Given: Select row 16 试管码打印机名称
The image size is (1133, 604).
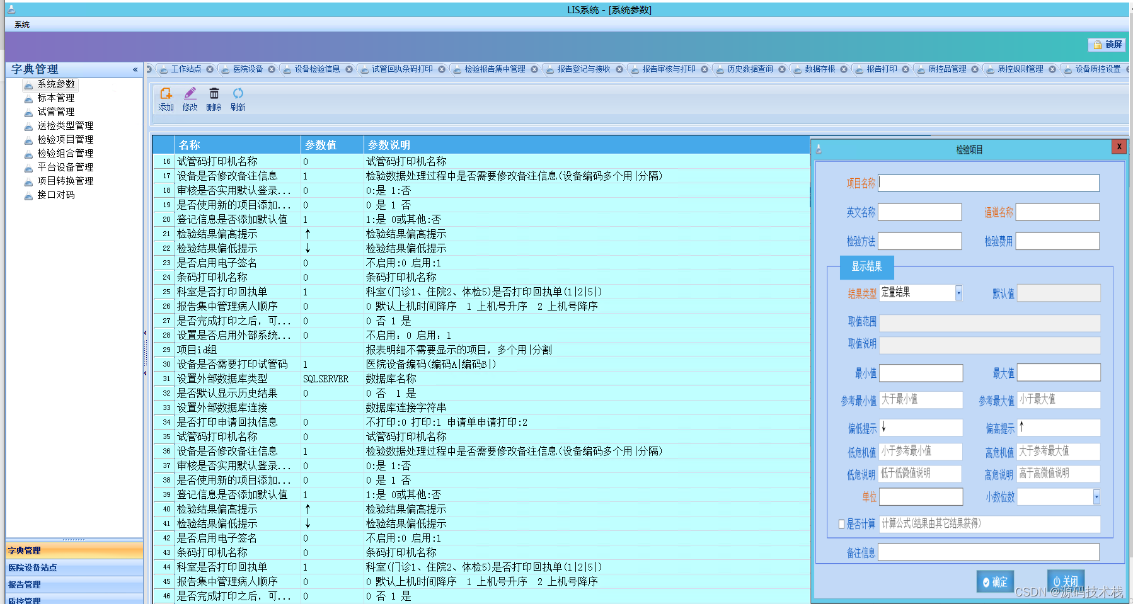Looking at the screenshot, I should click(481, 162).
